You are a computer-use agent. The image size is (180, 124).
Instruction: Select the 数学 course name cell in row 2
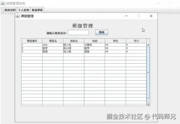53,48
